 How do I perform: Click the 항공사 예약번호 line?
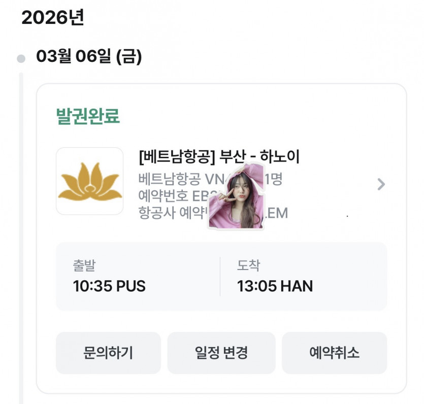point(173,213)
